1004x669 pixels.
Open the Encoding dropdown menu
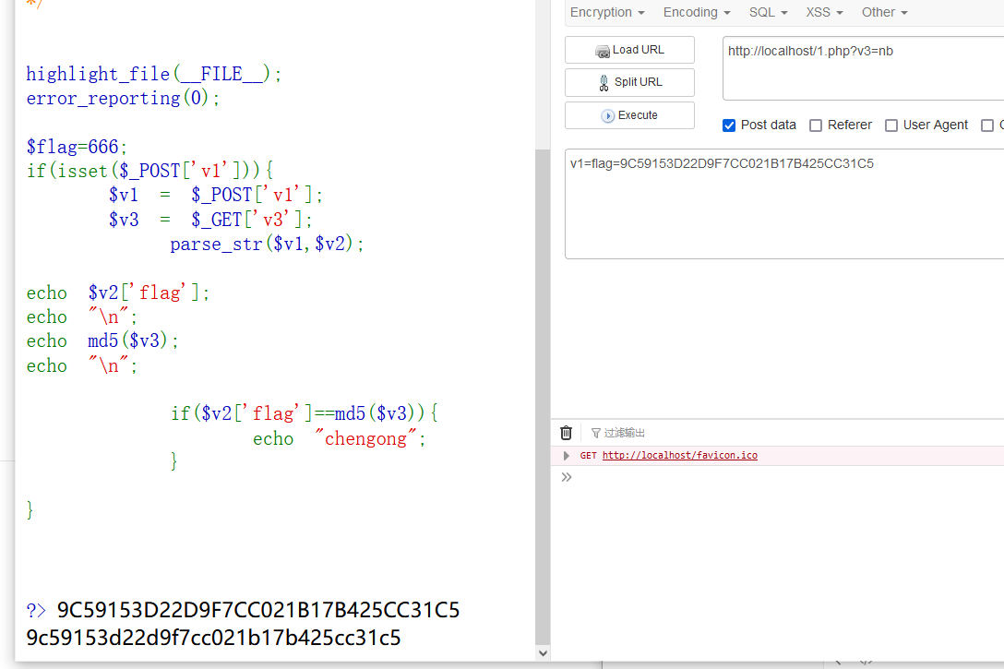pos(696,12)
